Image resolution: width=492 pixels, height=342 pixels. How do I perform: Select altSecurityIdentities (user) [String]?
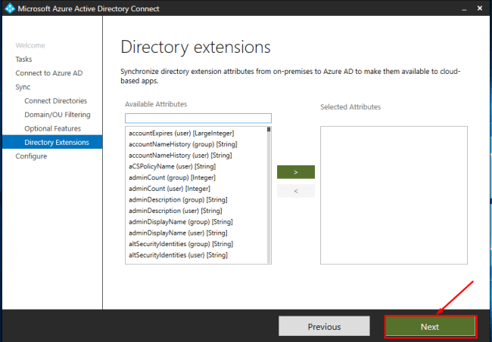coord(178,255)
